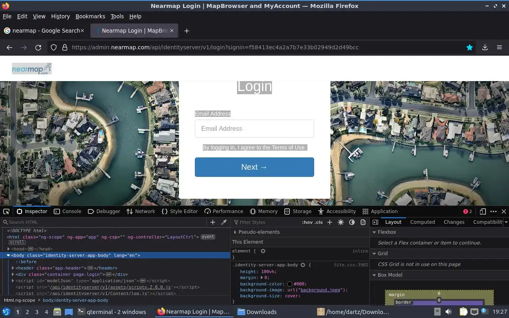Viewport: 509px width, 318px height.
Task: Focus the Filter Styles input
Action: 266,222
